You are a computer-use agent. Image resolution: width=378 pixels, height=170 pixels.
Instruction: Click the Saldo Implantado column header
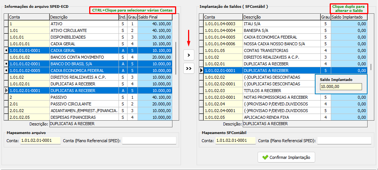coord(349,17)
